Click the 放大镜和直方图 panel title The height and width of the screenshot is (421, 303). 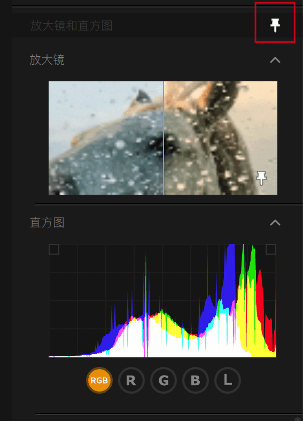tap(71, 26)
